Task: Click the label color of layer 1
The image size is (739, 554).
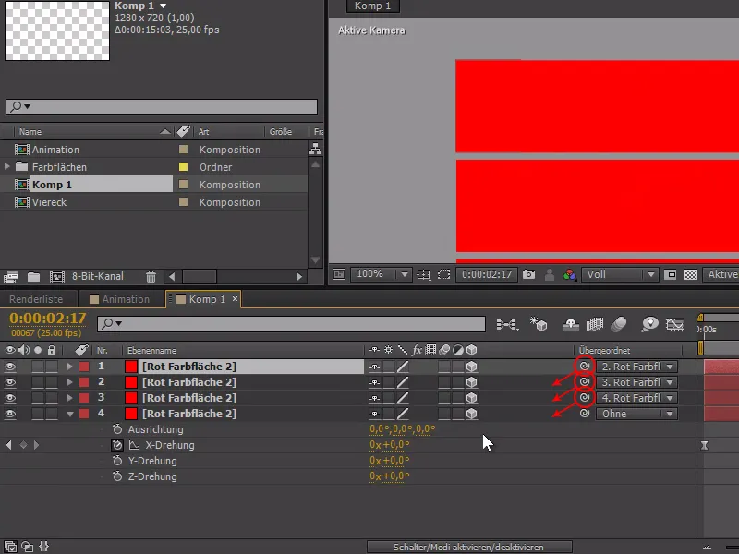Action: click(84, 367)
